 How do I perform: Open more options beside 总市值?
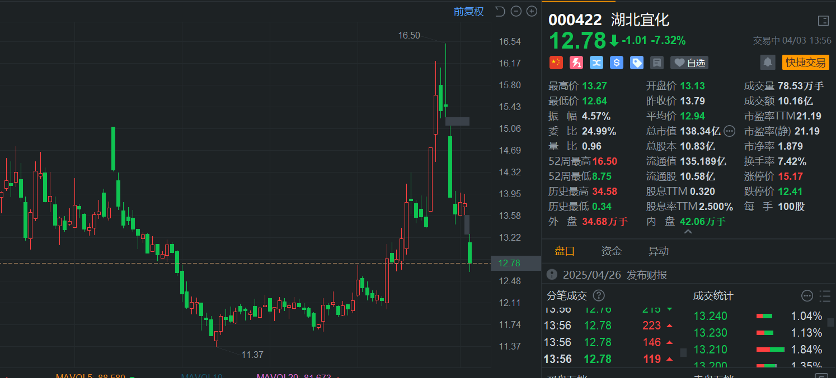(729, 131)
